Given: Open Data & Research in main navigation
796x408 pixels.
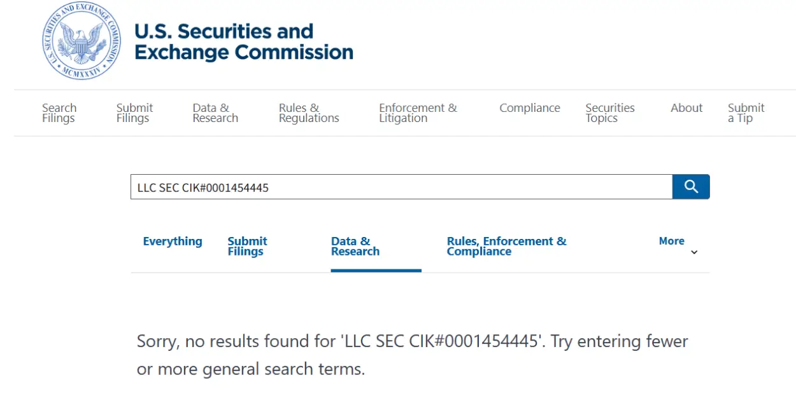Looking at the screenshot, I should 215,113.
